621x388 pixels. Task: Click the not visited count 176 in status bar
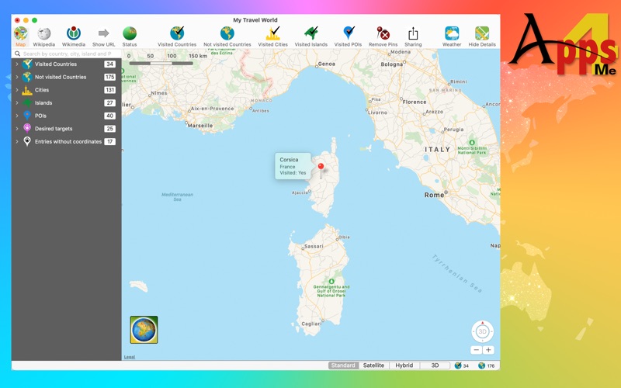487,365
